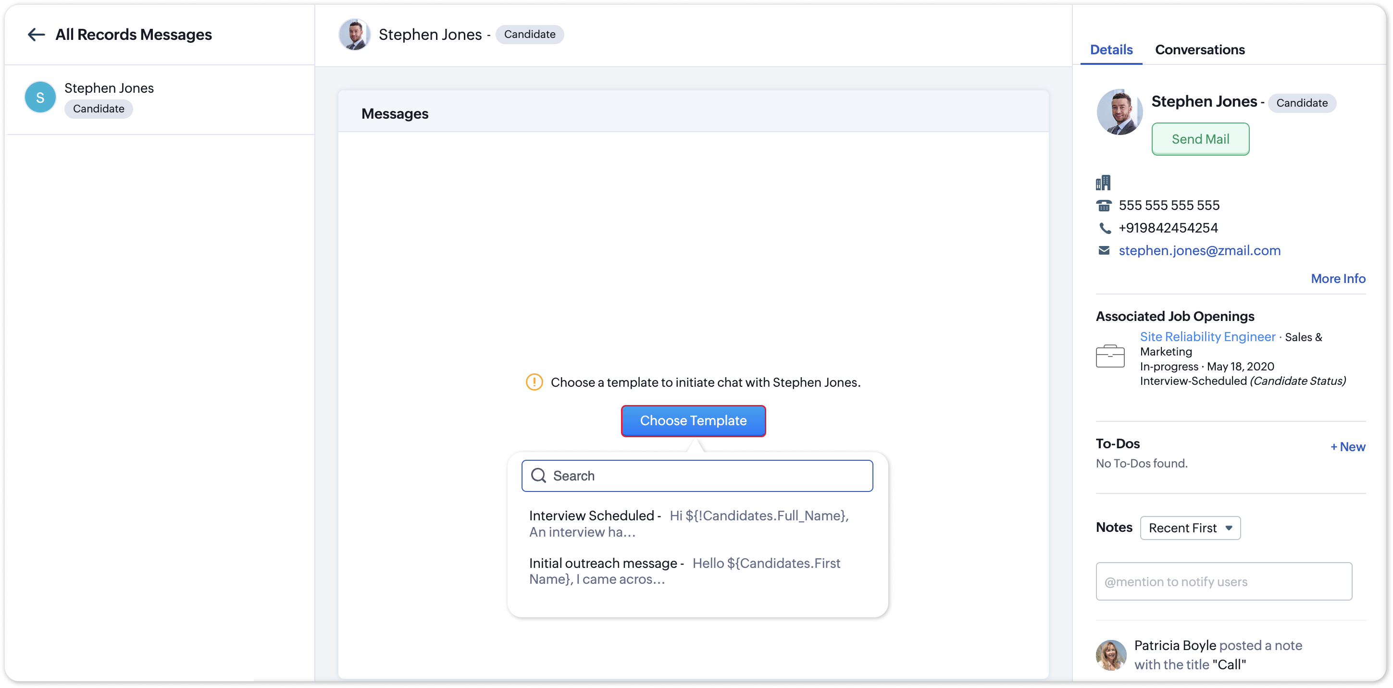Click the back arrow beside All Records Messages
The height and width of the screenshot is (688, 1393).
[36, 35]
